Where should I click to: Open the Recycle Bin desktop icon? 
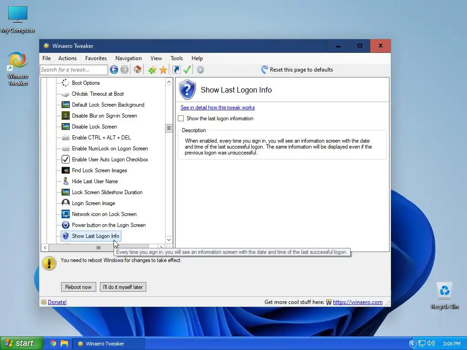445,295
